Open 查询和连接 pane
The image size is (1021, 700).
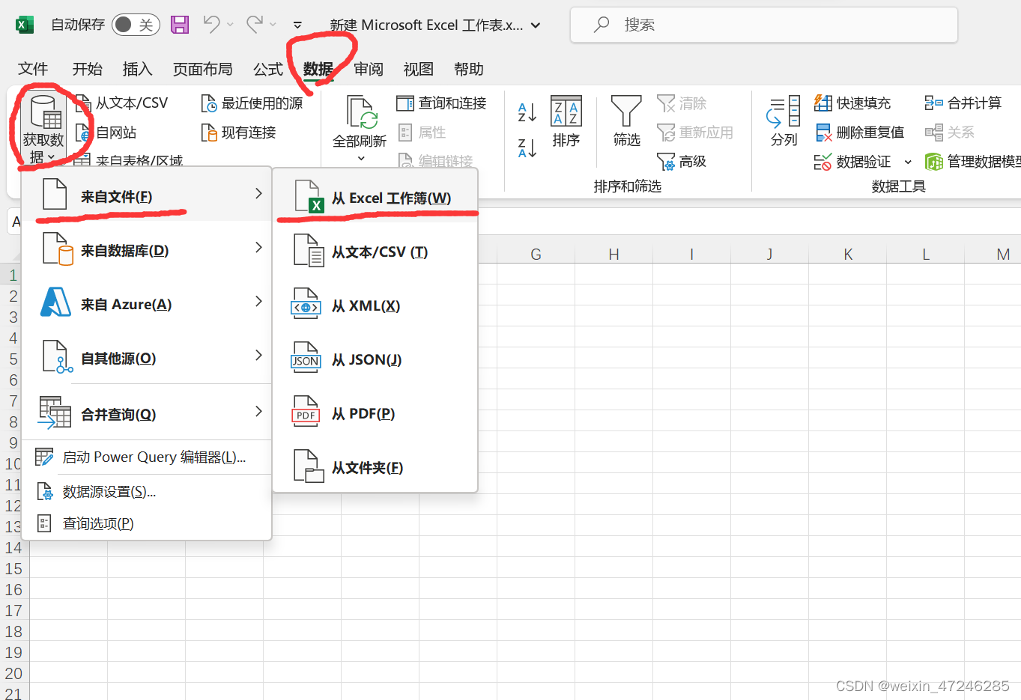[x=442, y=103]
